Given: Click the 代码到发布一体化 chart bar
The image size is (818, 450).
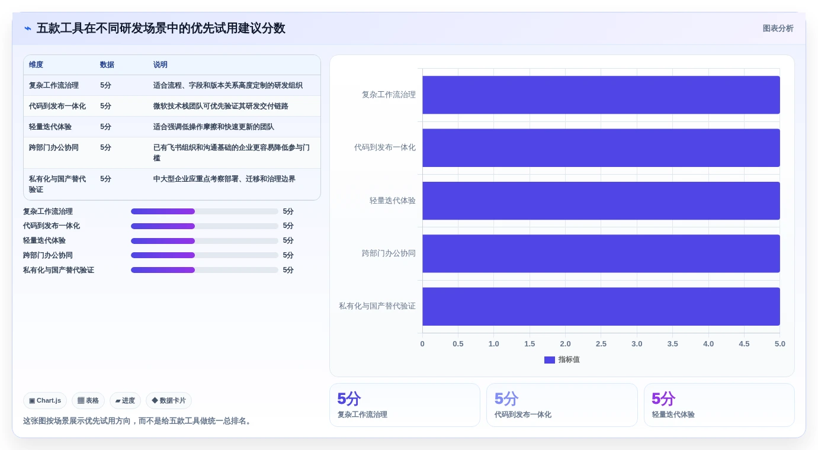Looking at the screenshot, I should 601,147.
